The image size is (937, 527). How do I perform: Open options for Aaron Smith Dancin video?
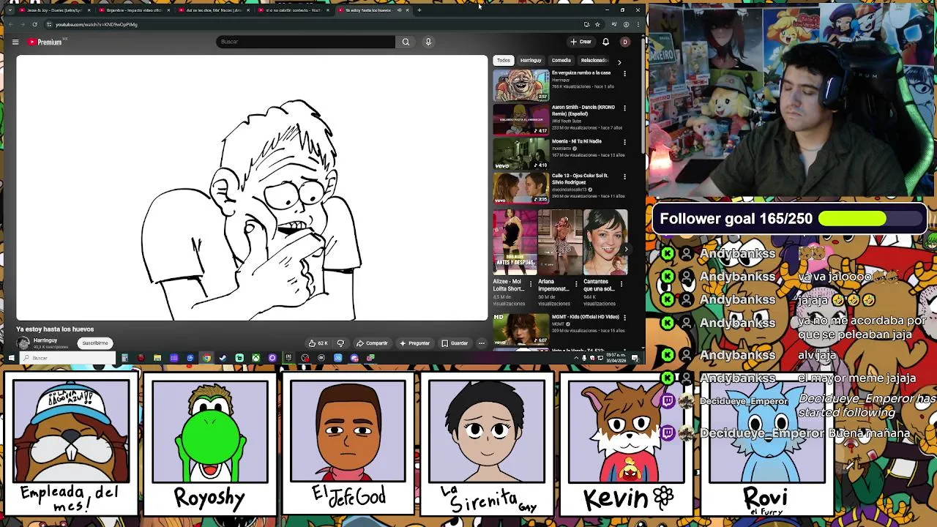point(624,108)
